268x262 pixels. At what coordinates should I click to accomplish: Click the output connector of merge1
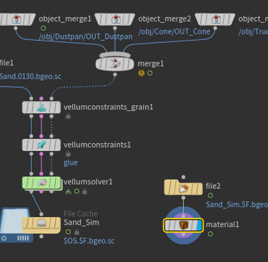pos(115,74)
